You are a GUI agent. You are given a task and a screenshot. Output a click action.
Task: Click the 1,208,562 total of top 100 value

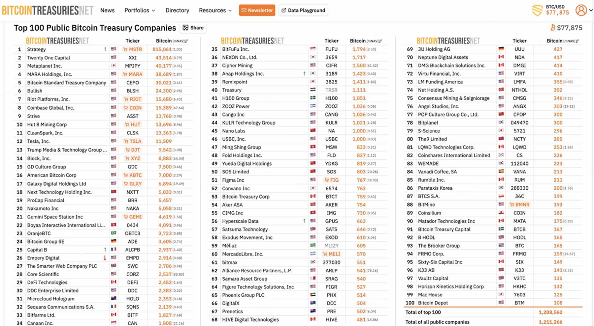[x=550, y=312]
